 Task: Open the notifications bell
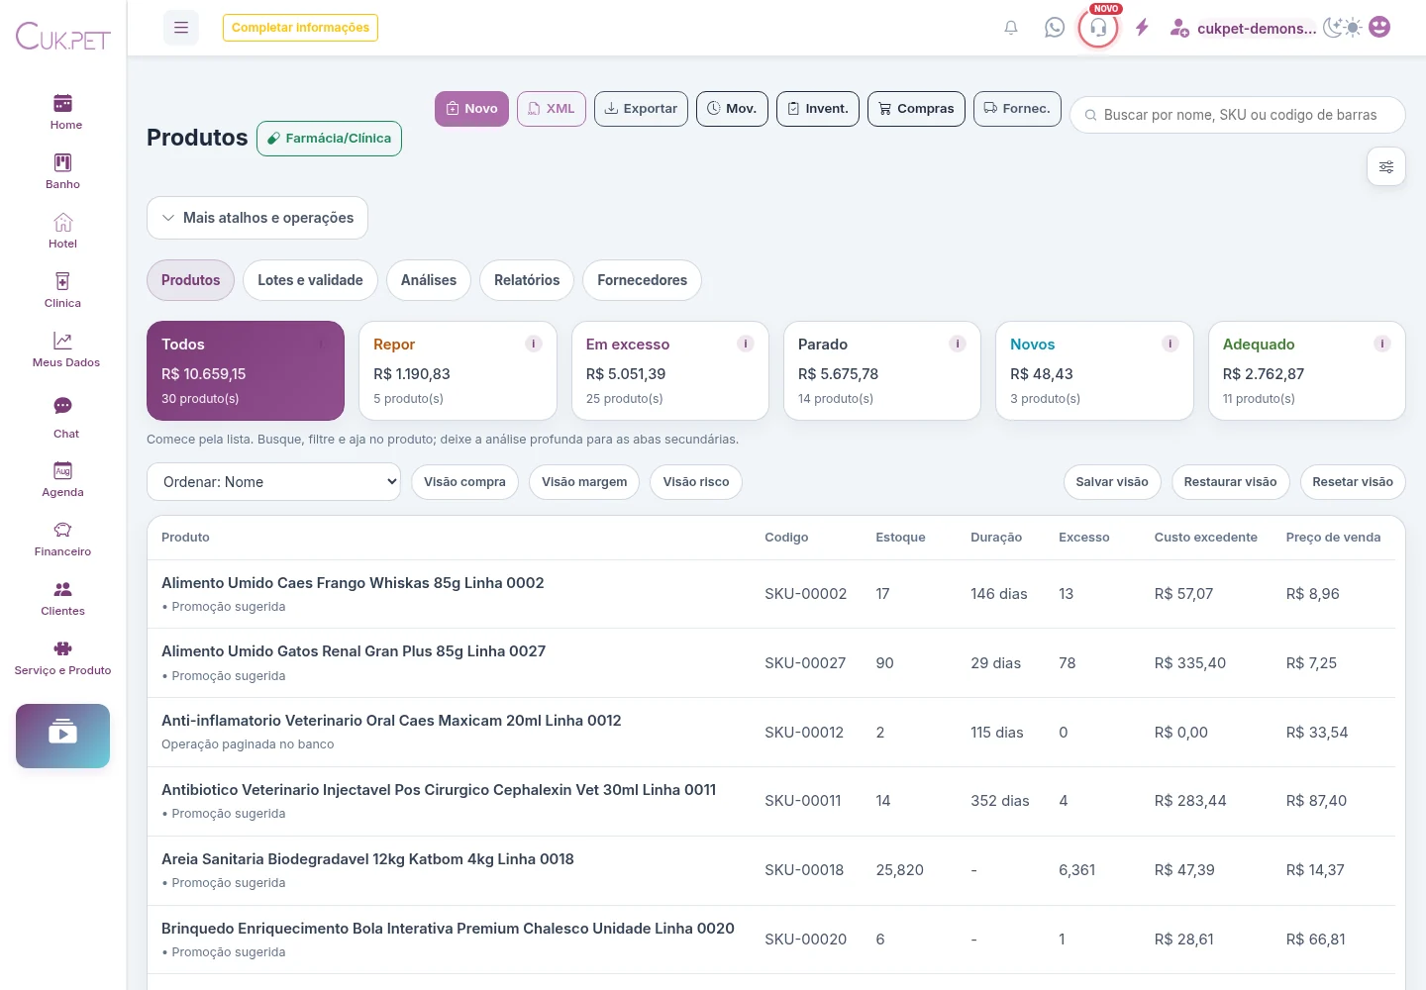pos(1011,28)
